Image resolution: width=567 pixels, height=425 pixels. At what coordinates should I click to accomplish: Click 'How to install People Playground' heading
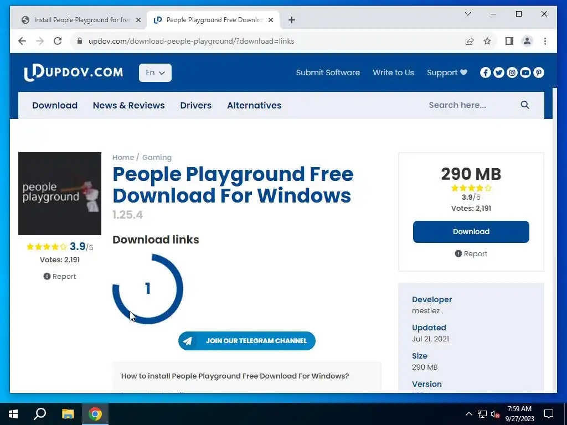[x=235, y=376]
